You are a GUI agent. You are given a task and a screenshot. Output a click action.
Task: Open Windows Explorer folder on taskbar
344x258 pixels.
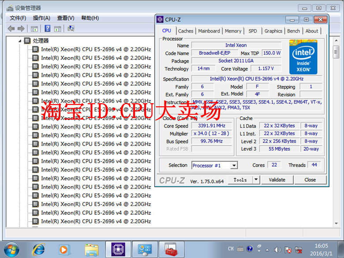(91, 250)
